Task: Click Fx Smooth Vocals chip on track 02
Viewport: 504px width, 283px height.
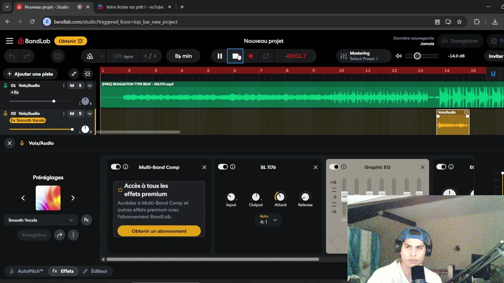Action: tap(28, 121)
